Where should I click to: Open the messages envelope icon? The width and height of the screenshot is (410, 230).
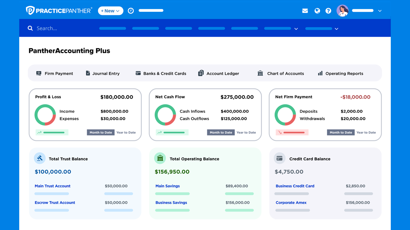305,11
